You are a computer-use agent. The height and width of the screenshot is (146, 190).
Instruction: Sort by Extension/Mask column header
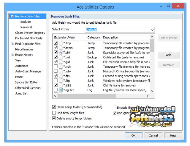click(x=69, y=38)
